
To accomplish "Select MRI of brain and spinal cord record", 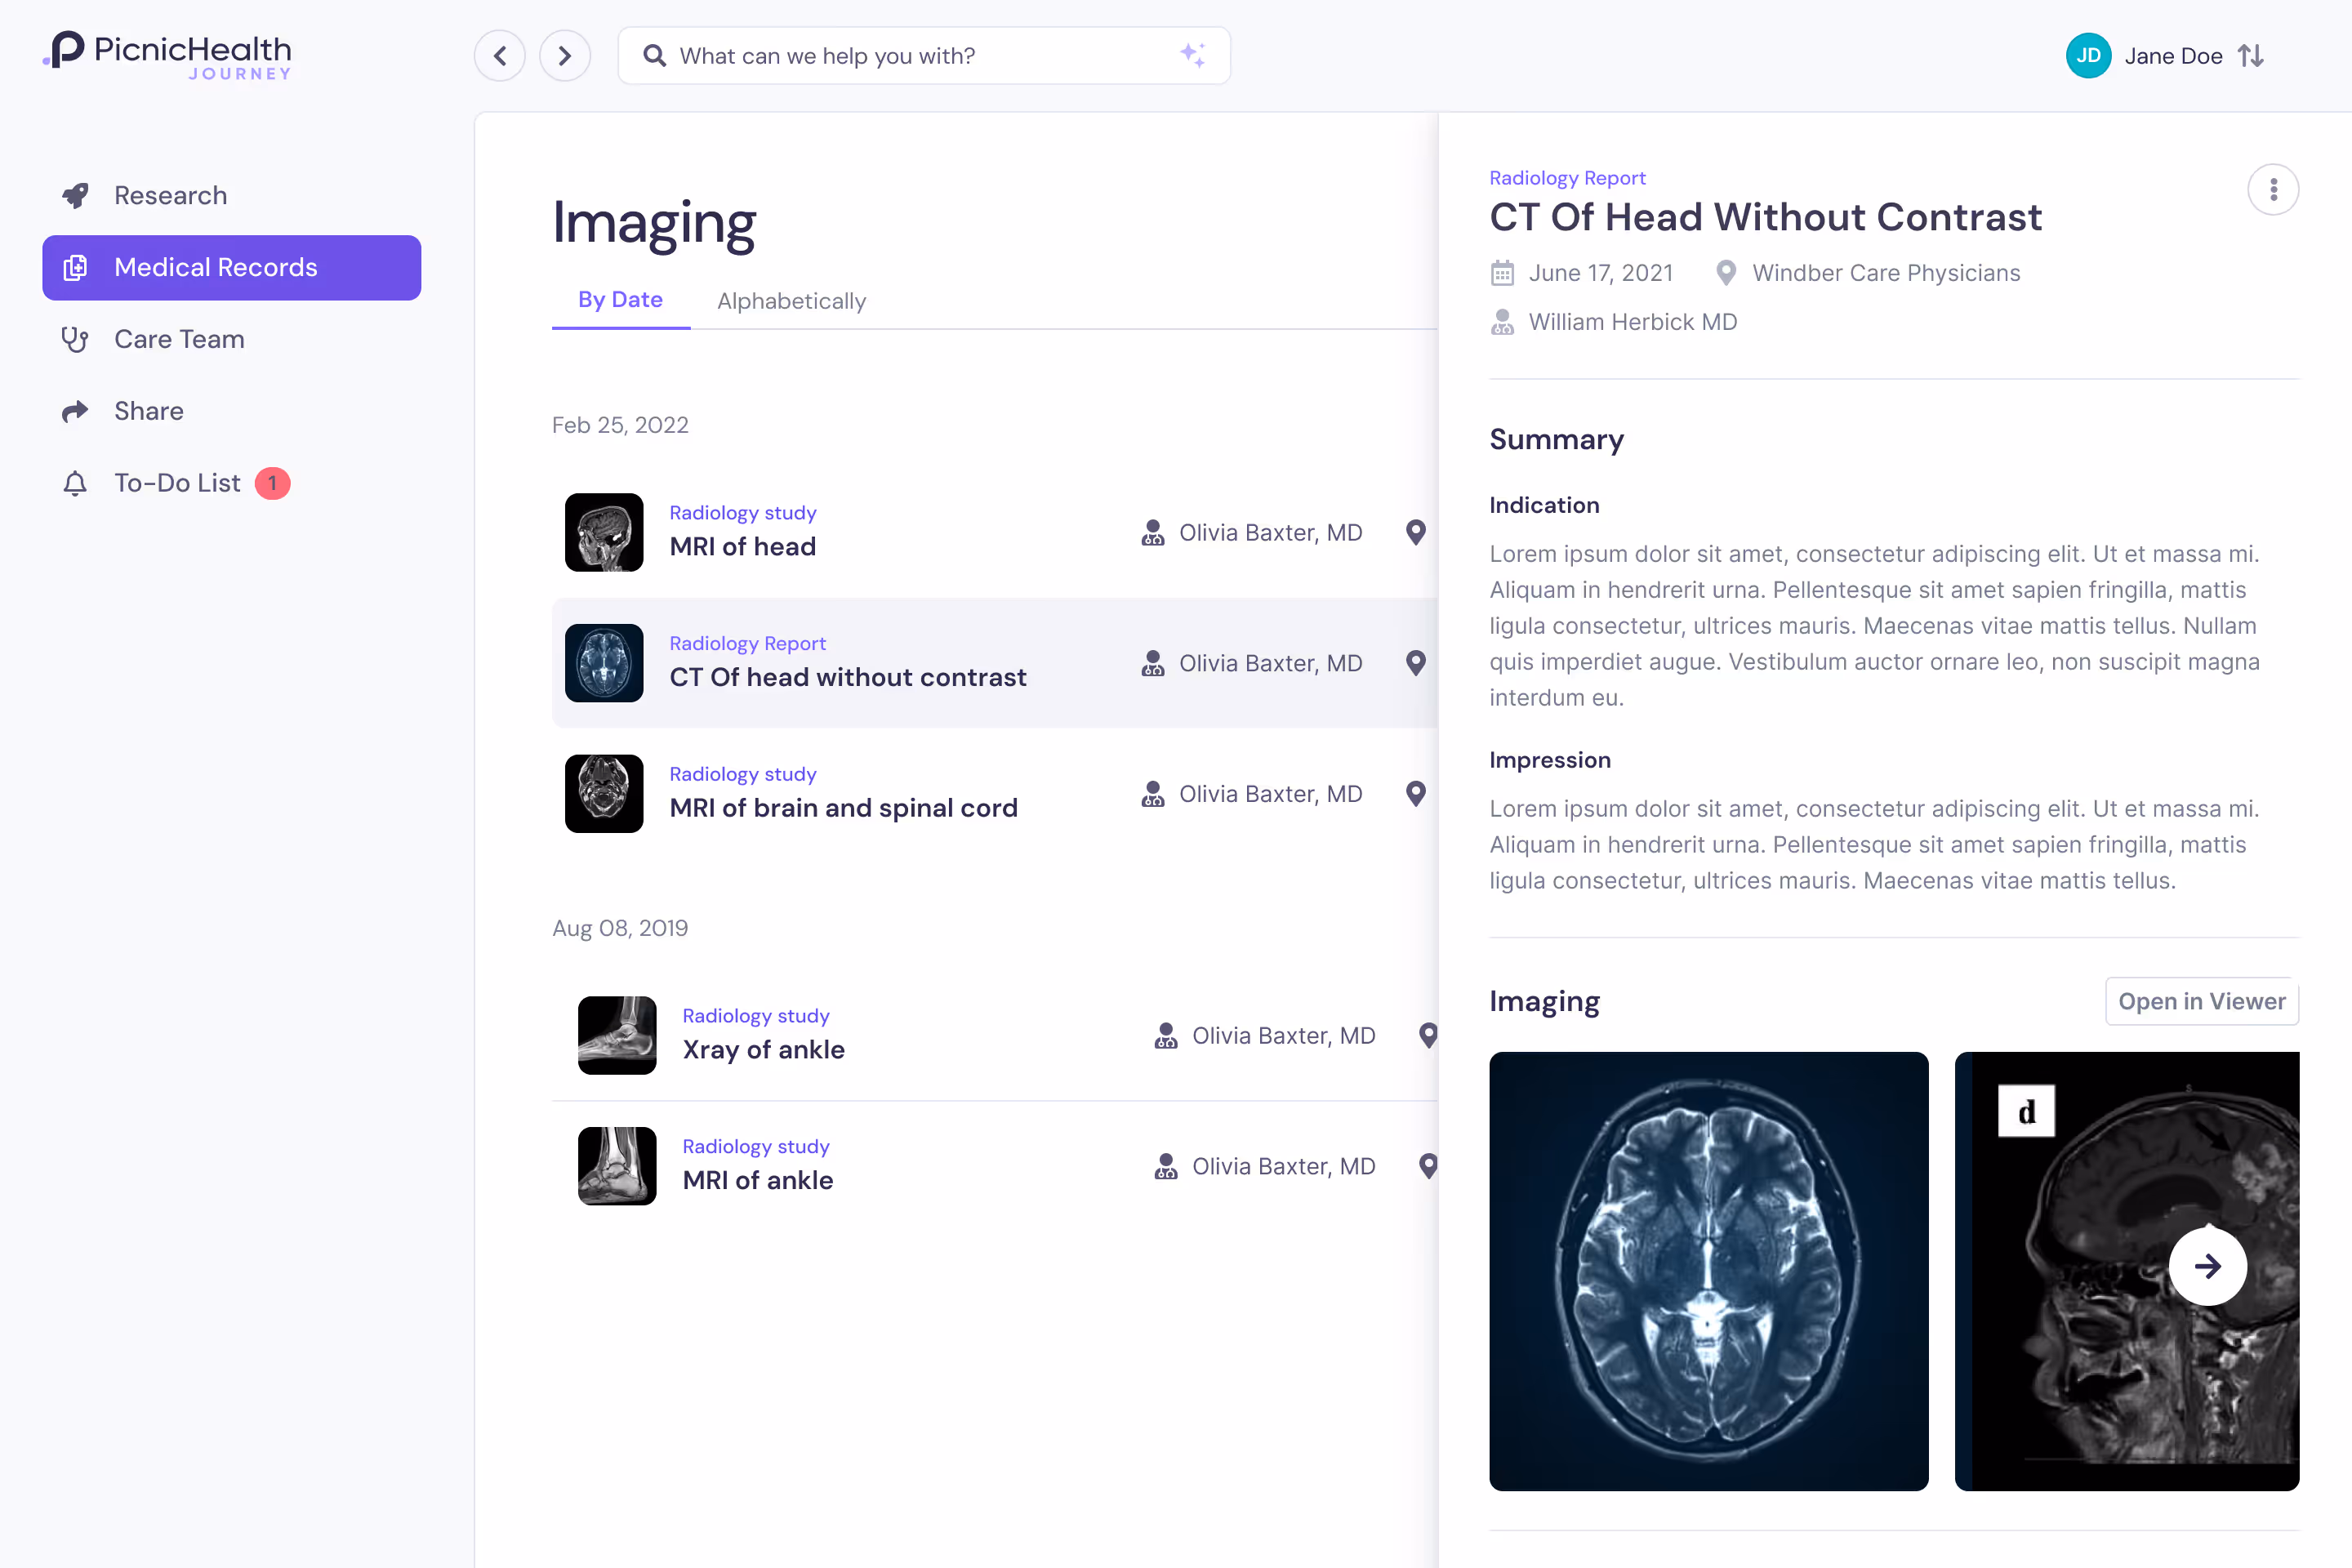I will coord(843,807).
